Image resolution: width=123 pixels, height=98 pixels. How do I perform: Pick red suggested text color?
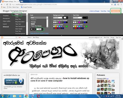[x=76, y=28]
